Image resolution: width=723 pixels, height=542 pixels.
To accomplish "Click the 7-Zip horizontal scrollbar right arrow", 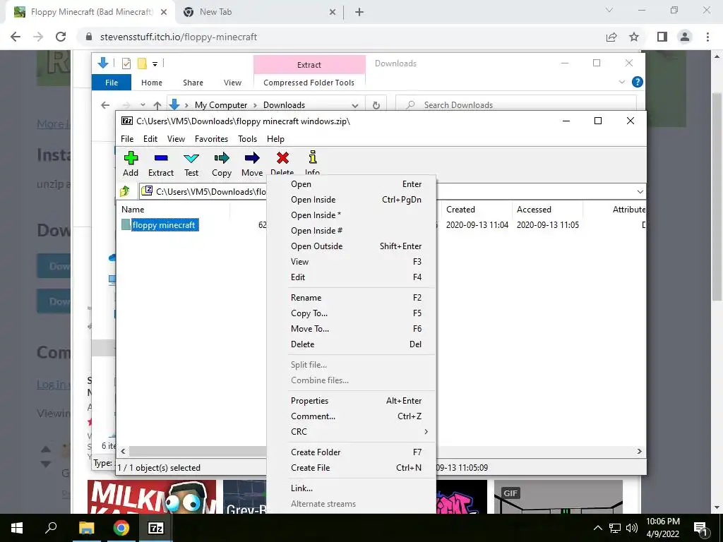I will [x=640, y=451].
